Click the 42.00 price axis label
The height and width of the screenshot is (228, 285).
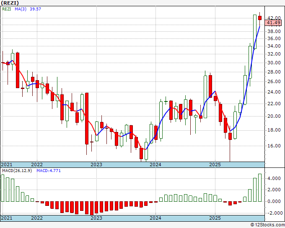(274, 18)
